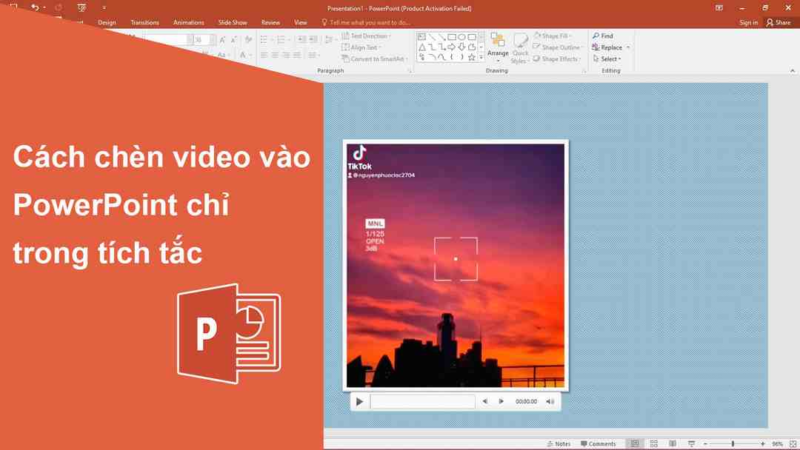This screenshot has width=800, height=450.
Task: Open the Shape Effects menu
Action: click(556, 59)
